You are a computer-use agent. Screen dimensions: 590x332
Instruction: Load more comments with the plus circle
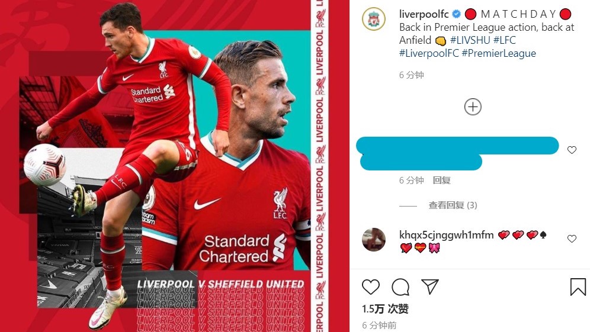tap(473, 107)
